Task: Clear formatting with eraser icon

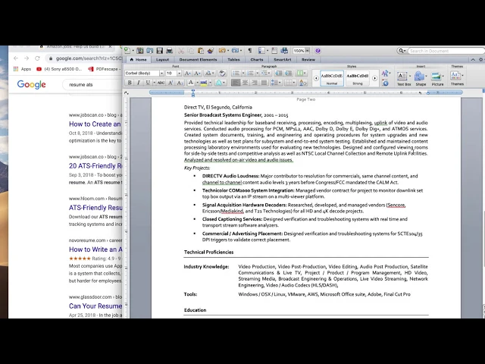Action: [x=222, y=73]
